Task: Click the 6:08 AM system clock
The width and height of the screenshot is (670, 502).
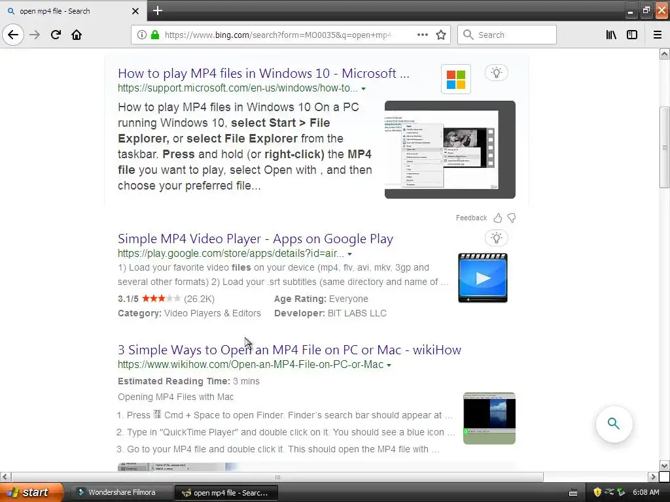Action: tap(646, 492)
